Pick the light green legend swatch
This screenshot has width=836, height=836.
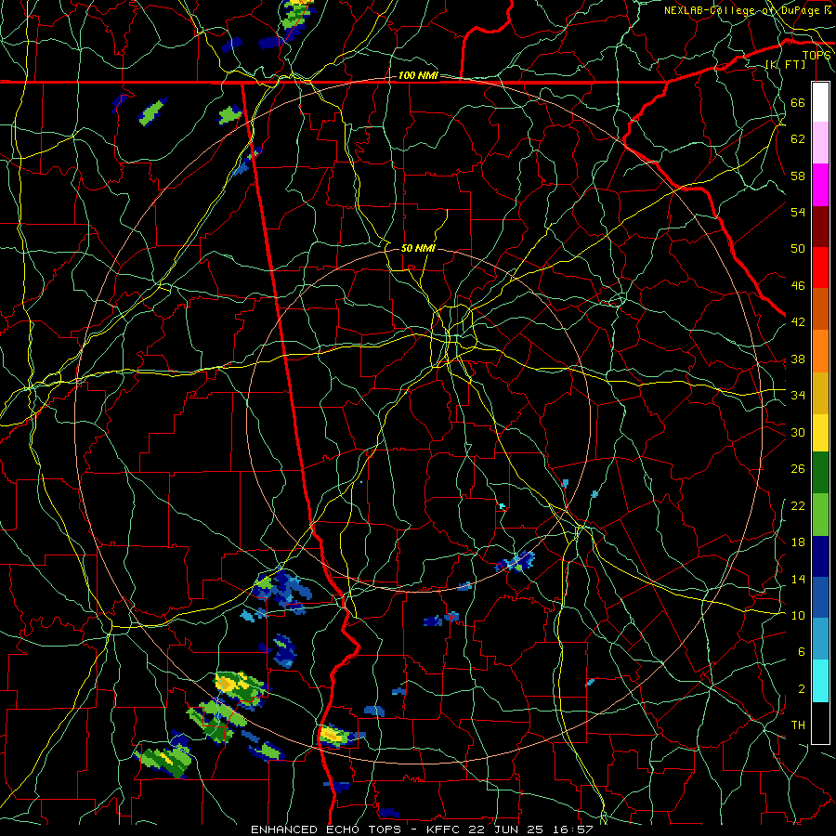point(820,515)
